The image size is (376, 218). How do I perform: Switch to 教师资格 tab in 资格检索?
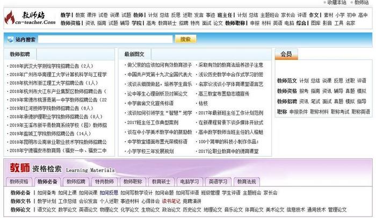tap(19, 182)
